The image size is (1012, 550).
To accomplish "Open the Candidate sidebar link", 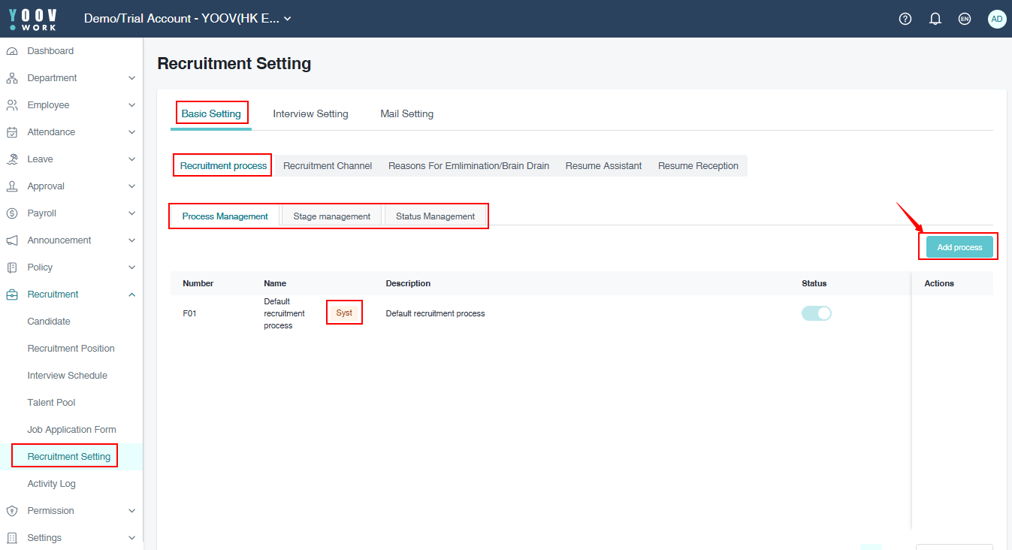I will coord(49,322).
